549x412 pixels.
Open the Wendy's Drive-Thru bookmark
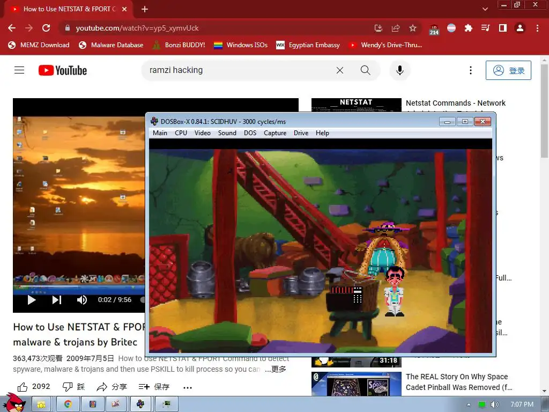385,45
